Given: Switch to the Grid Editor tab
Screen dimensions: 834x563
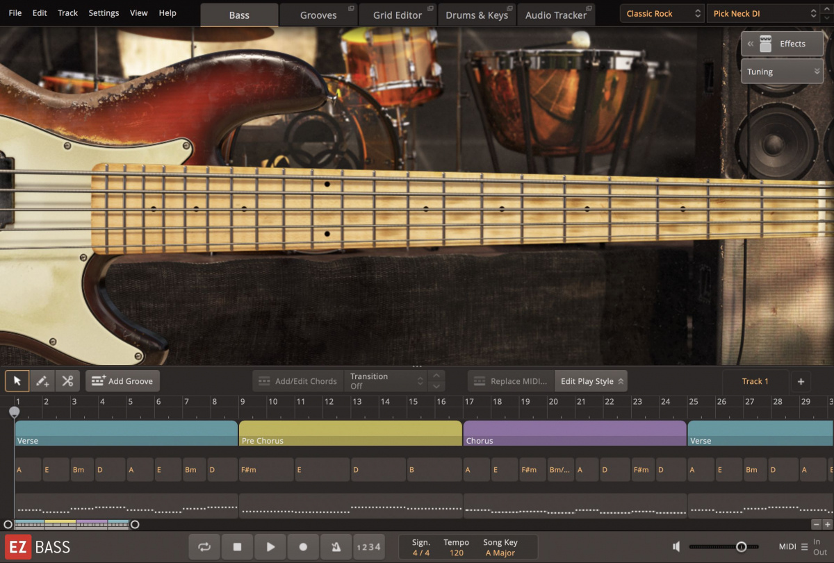Looking at the screenshot, I should click(398, 14).
